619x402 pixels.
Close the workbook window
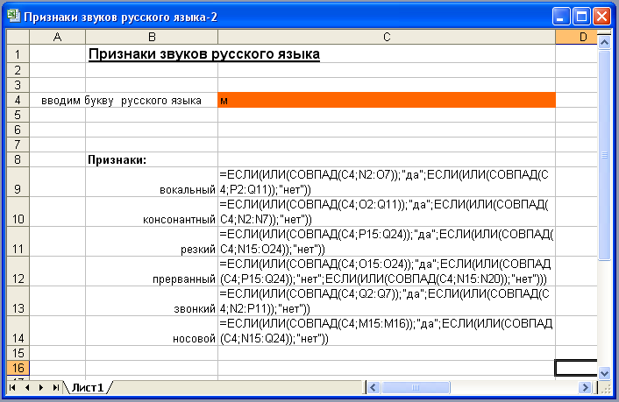coord(601,17)
